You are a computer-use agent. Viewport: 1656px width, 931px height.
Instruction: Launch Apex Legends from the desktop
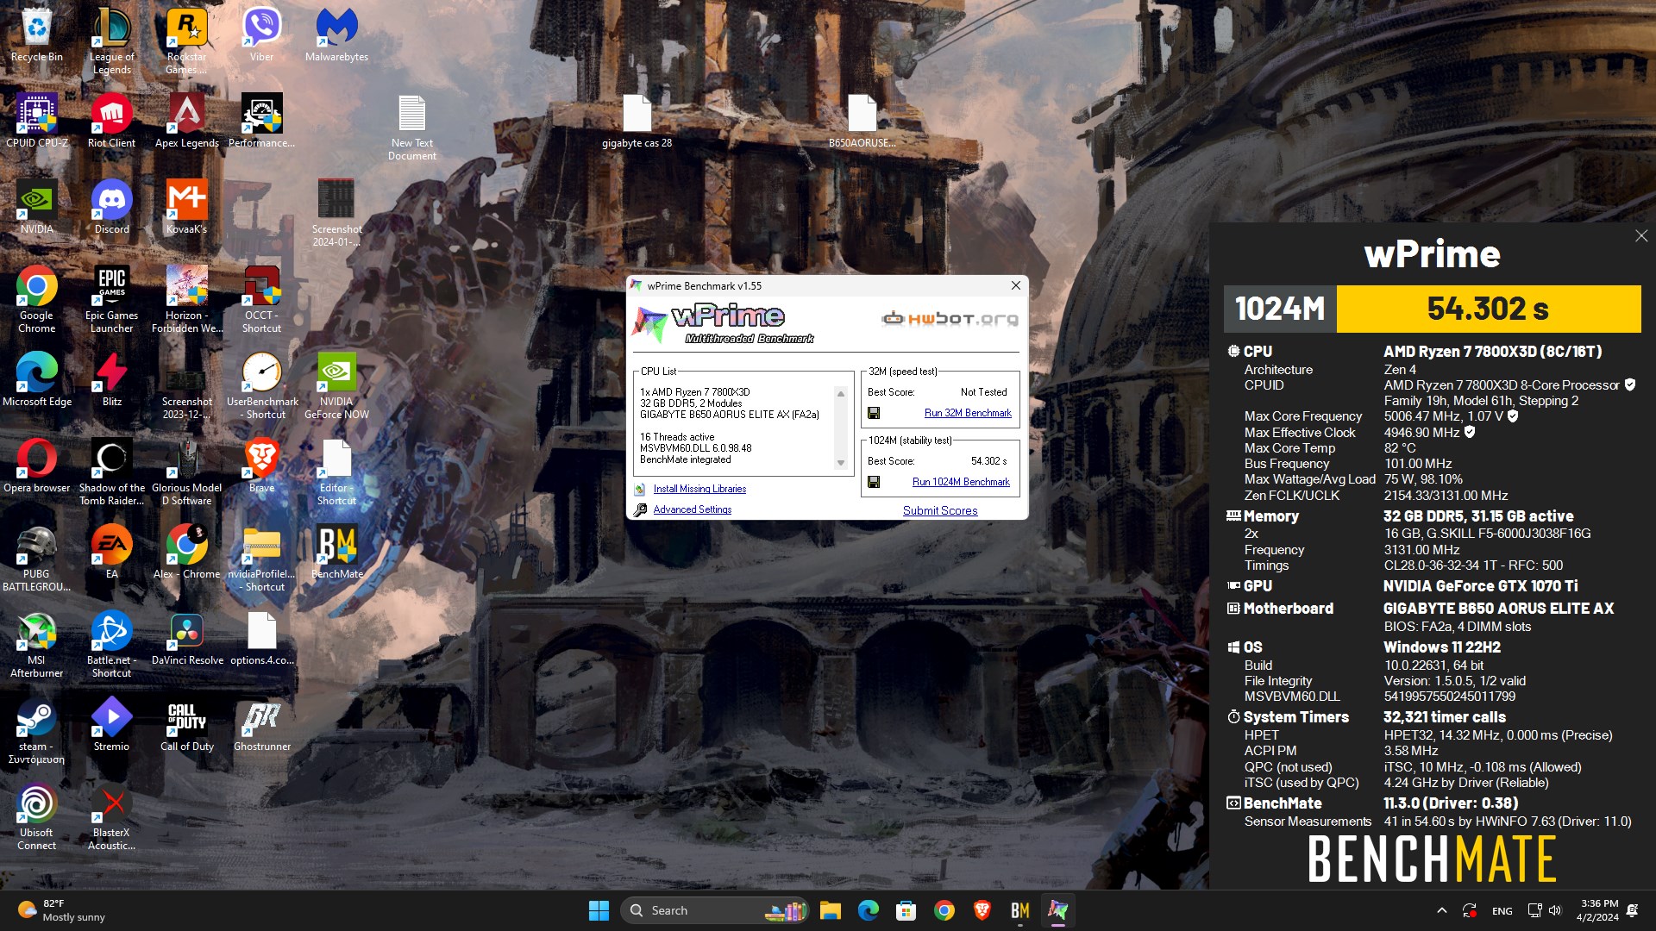[186, 122]
